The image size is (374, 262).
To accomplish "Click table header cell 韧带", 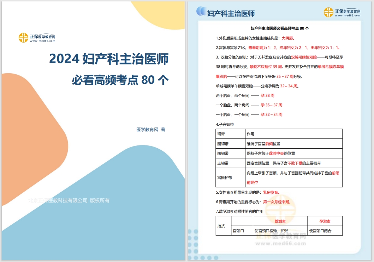I will [x=230, y=134].
